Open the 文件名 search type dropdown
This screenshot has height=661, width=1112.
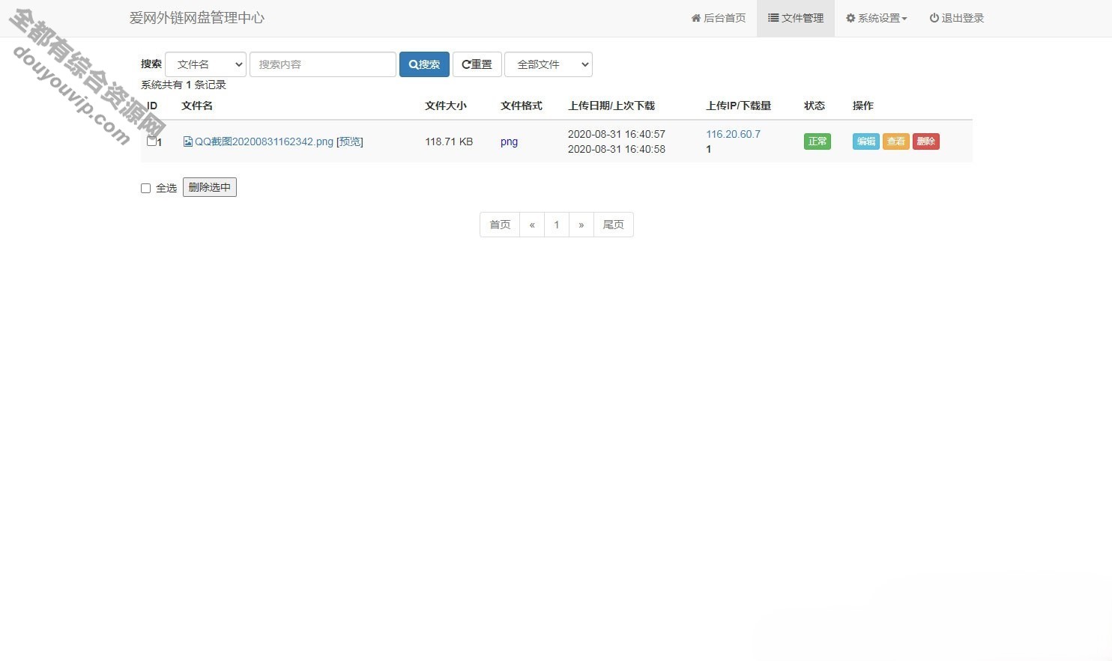click(x=205, y=64)
